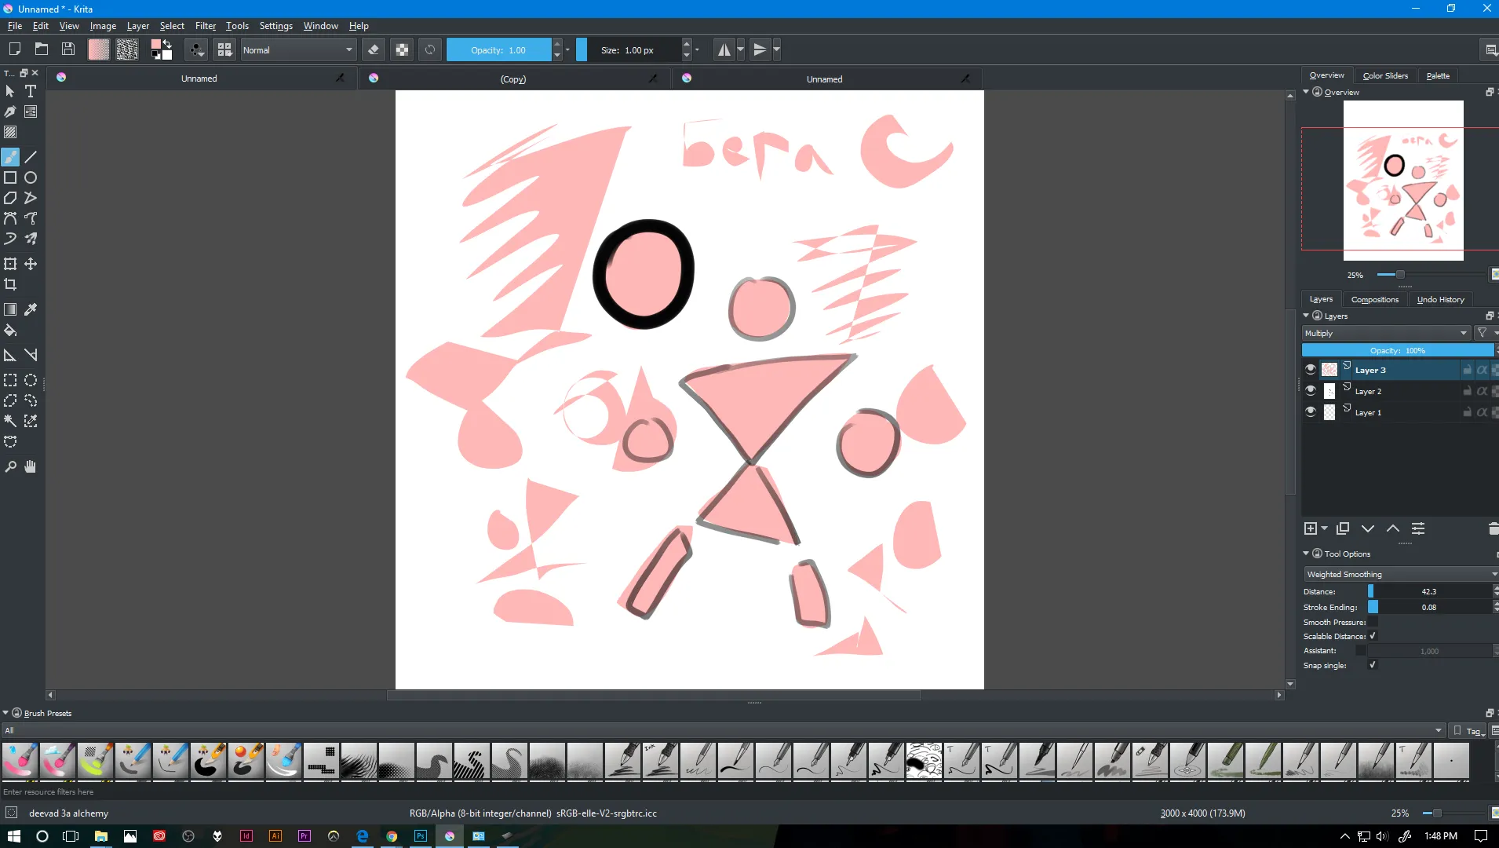Switch to the Undo History tab
Viewport: 1499px width, 848px height.
click(x=1442, y=299)
